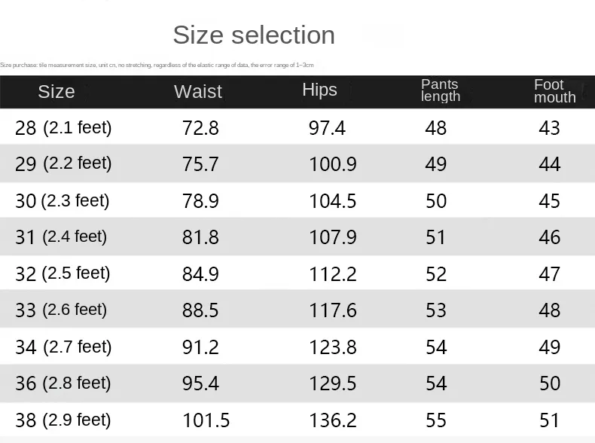This screenshot has width=595, height=443.
Task: Click the waist value 81.8
Action: coord(200,237)
